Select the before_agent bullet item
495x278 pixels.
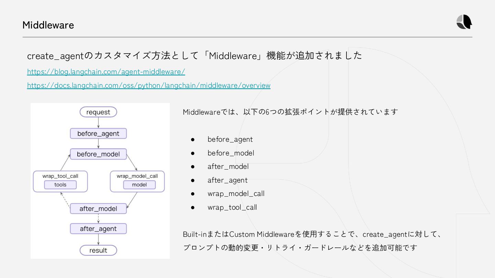(230, 139)
